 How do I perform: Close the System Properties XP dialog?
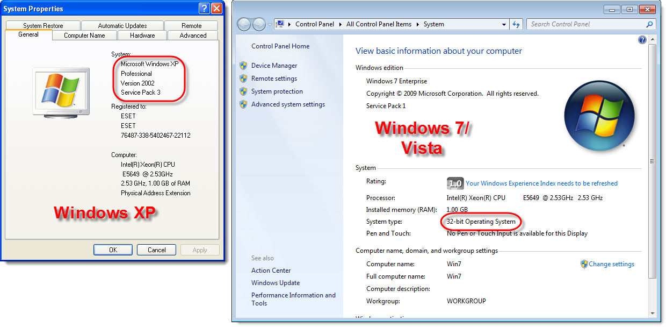pyautogui.click(x=216, y=8)
